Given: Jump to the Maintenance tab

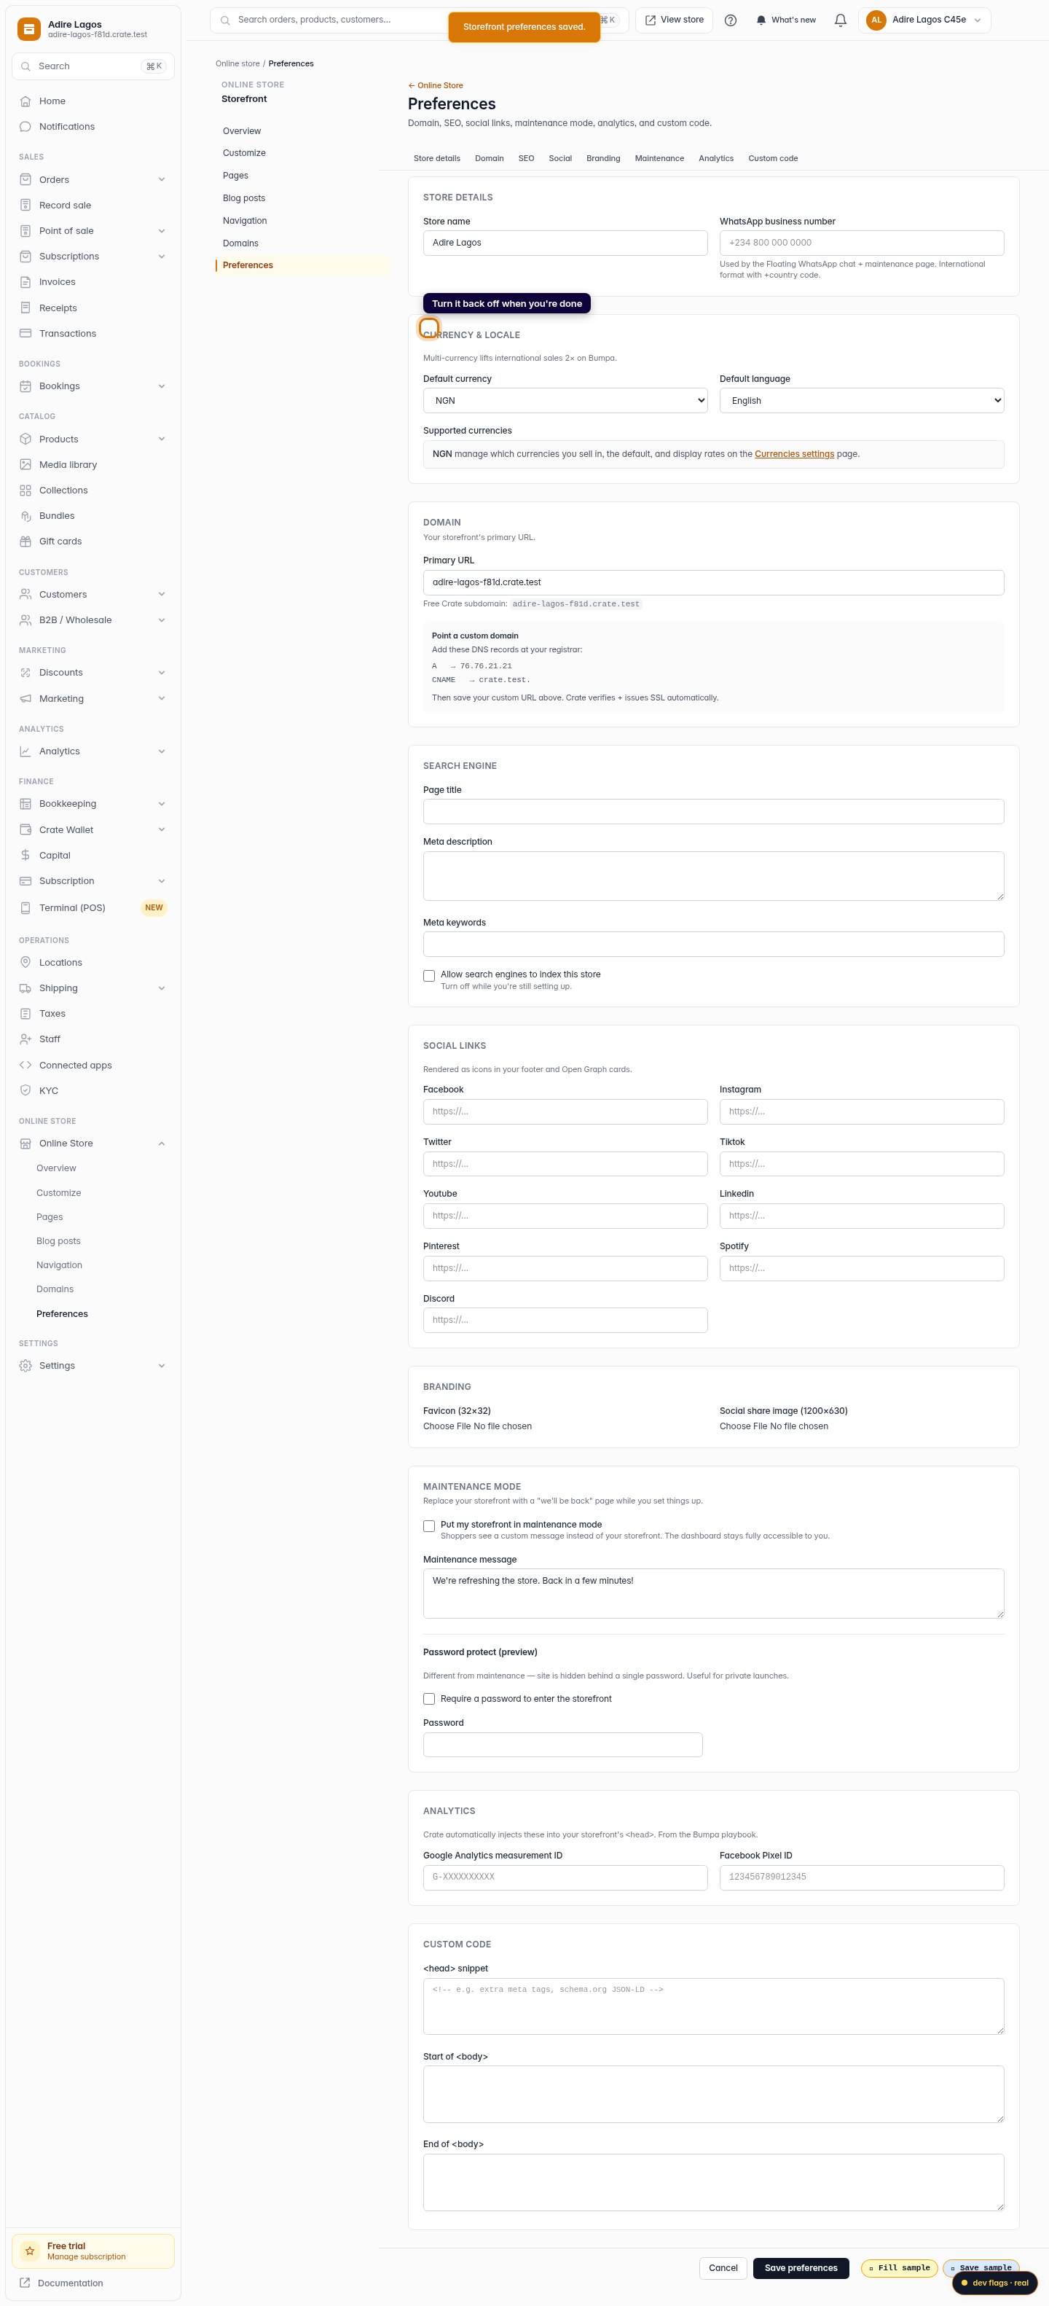Looking at the screenshot, I should pyautogui.click(x=660, y=158).
